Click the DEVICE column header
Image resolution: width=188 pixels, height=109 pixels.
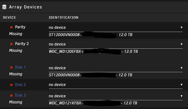click(x=9, y=18)
